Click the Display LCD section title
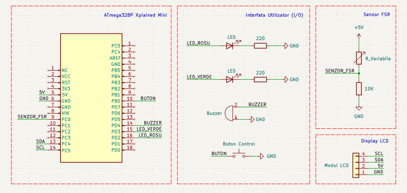The height and width of the screenshot is (193, 407). point(374,141)
